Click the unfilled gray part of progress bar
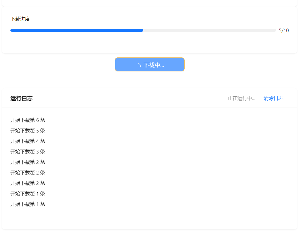The height and width of the screenshot is (235, 301). (x=209, y=30)
